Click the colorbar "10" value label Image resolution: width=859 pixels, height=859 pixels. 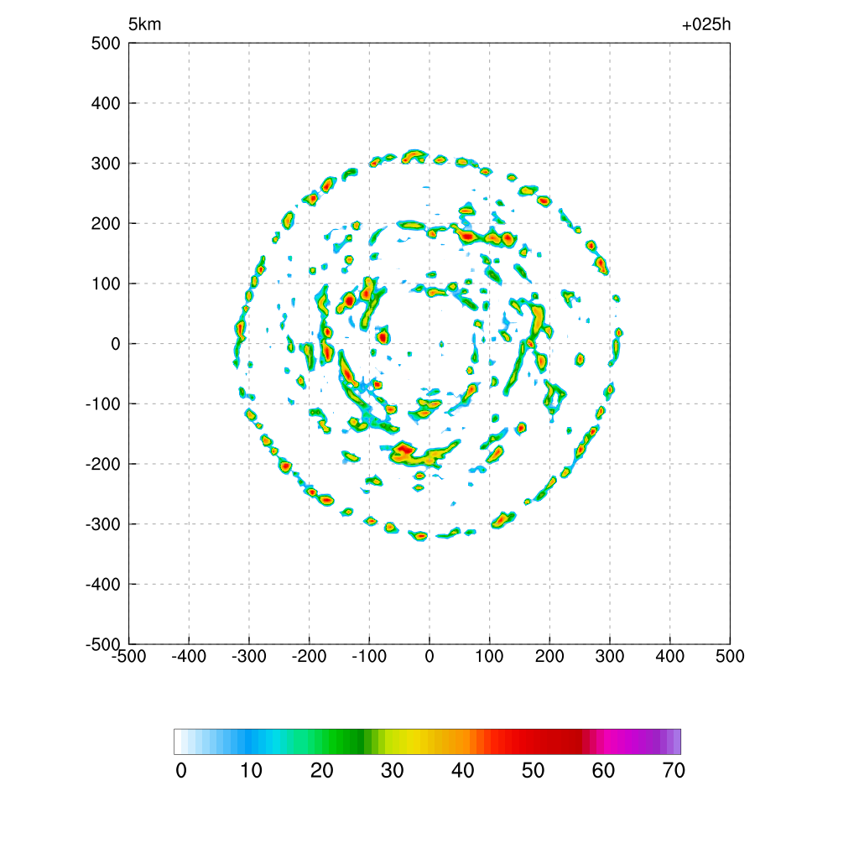pyautogui.click(x=252, y=771)
